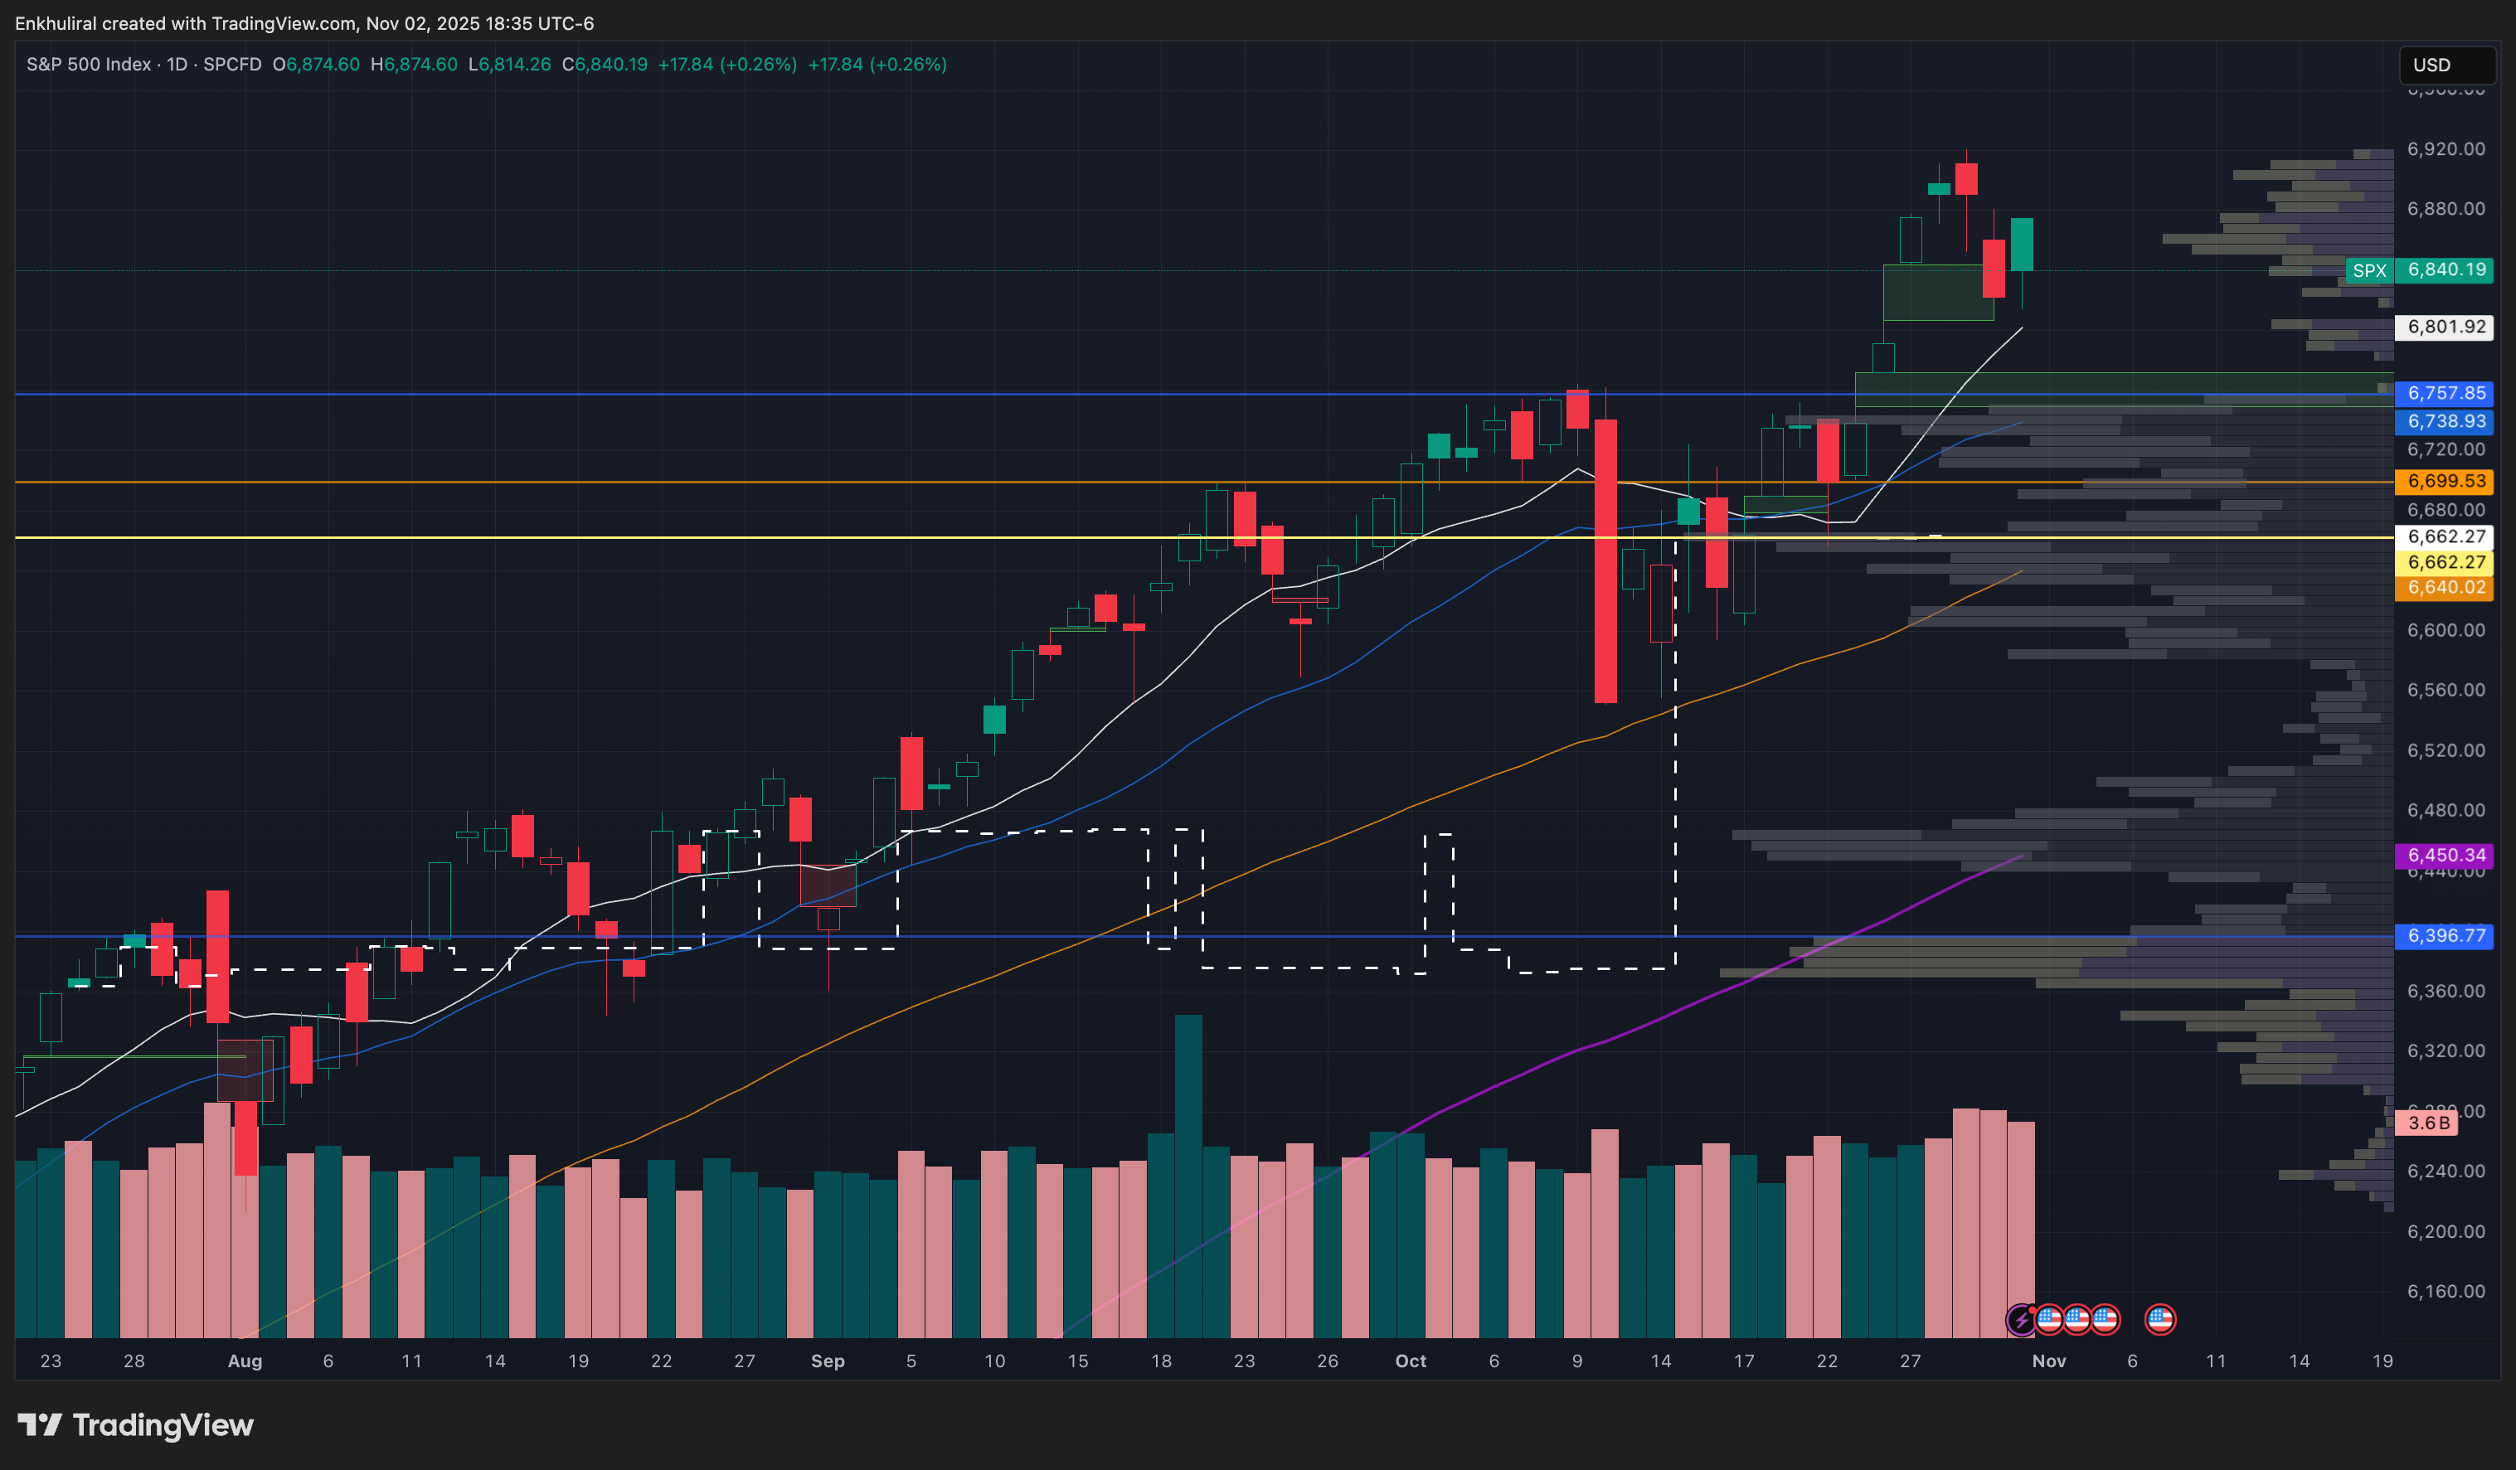Image resolution: width=2516 pixels, height=1470 pixels.
Task: Click the pink 3.6 B volume label
Action: click(x=2428, y=1123)
